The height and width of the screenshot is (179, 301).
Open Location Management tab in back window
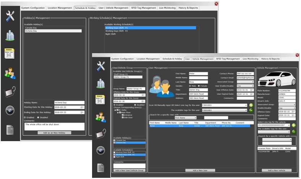coord(60,8)
